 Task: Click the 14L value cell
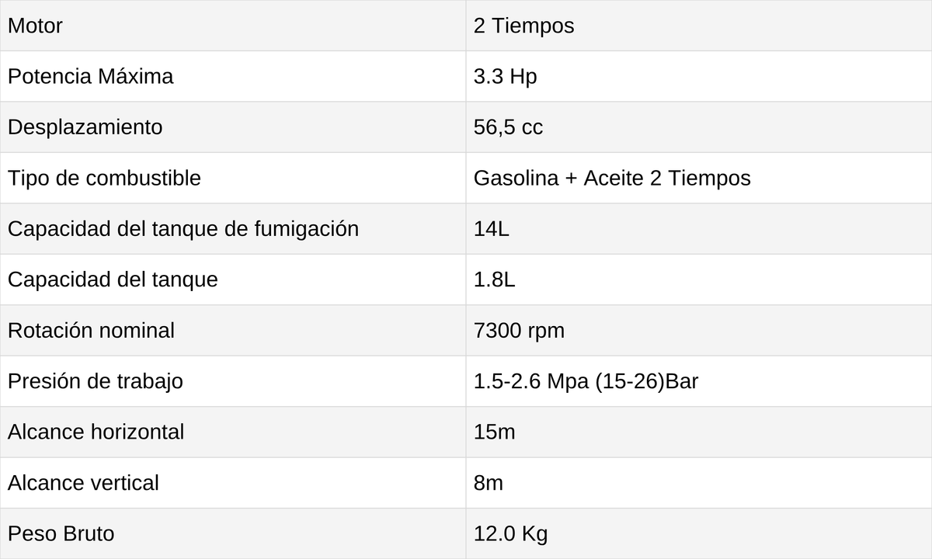click(x=699, y=229)
